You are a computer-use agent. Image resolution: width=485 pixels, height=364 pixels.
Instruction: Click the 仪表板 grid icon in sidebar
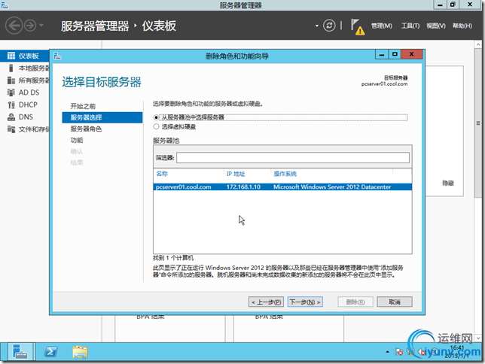11,56
